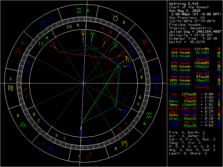Click the Virgo symbol beside the 1st house row
This screenshot has height=167, width=223.
(x=219, y=49)
